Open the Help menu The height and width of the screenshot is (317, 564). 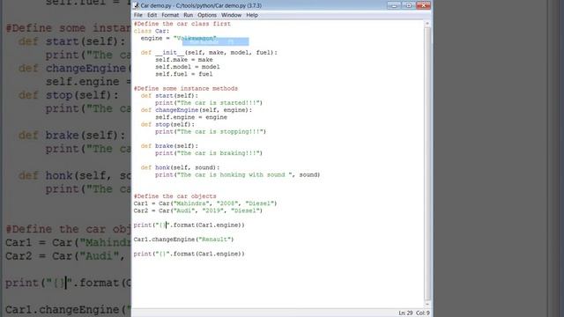pyautogui.click(x=252, y=15)
